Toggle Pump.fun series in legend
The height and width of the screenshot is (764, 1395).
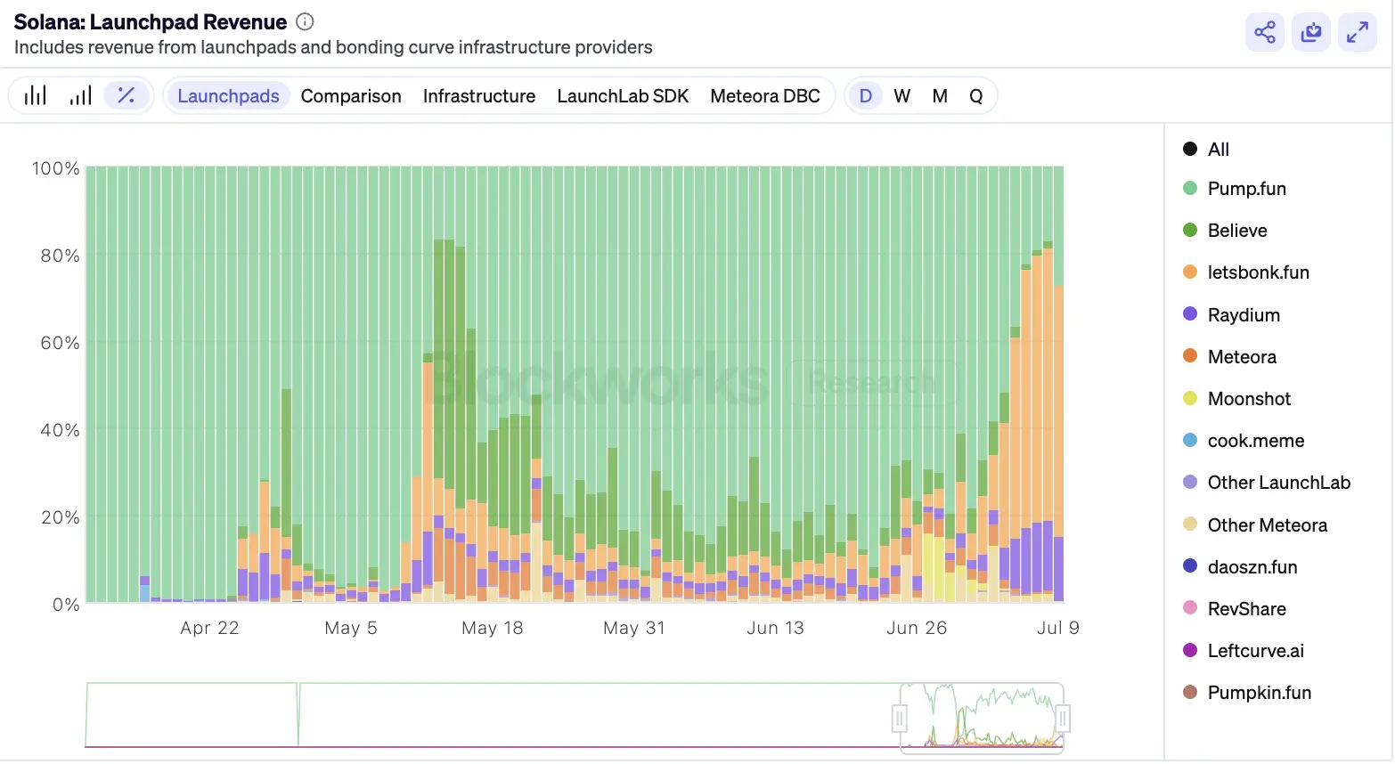pyautogui.click(x=1245, y=189)
